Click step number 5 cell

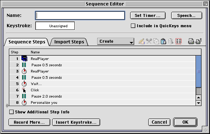(15, 84)
